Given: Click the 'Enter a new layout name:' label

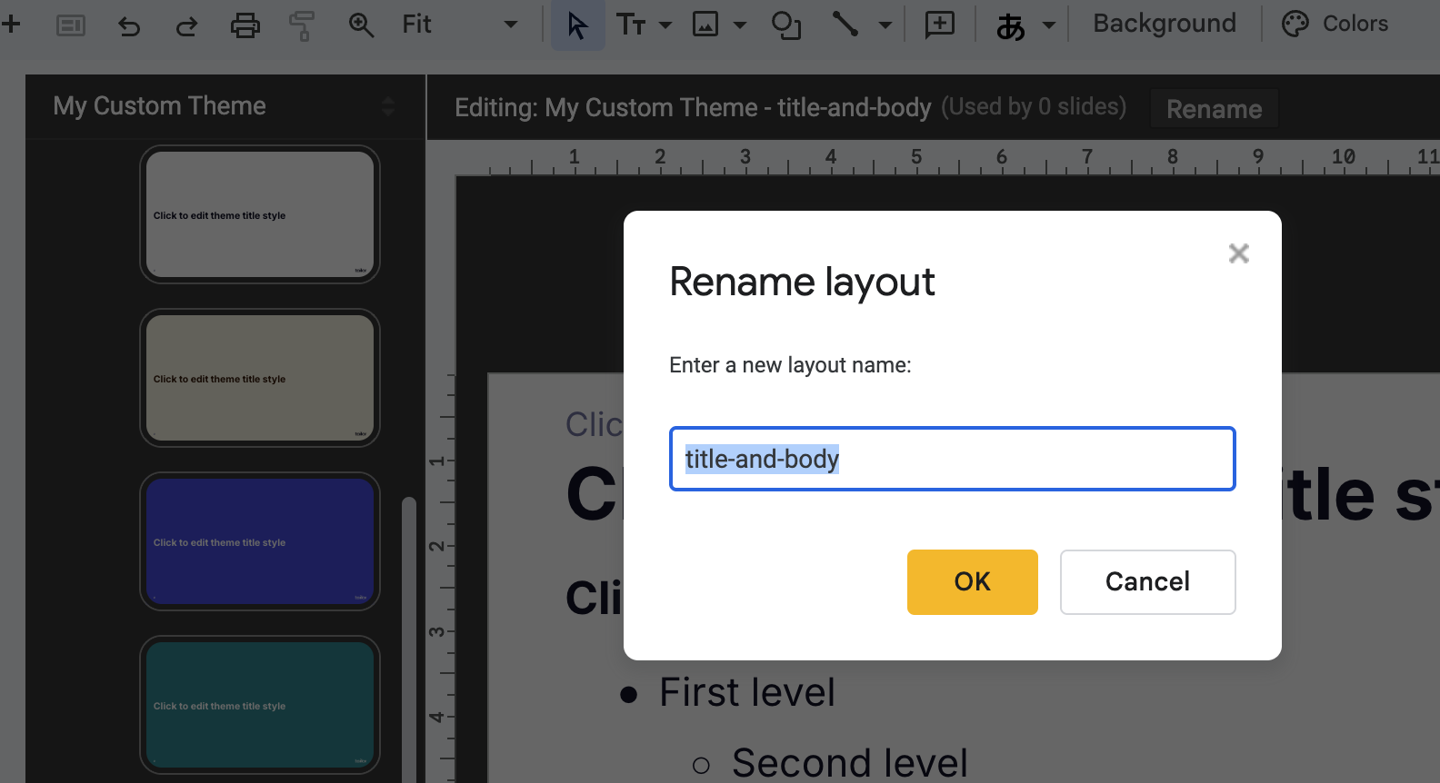Looking at the screenshot, I should (x=790, y=365).
